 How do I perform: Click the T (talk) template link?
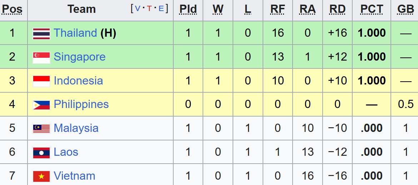coord(149,9)
